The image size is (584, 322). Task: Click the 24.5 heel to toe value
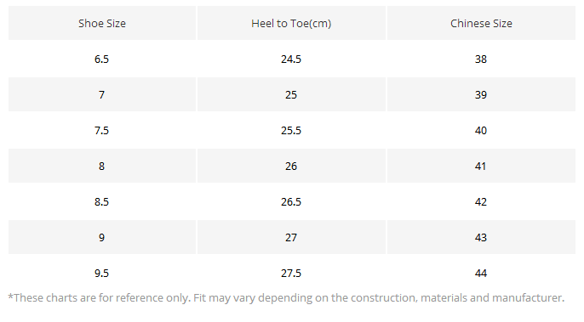[x=291, y=59]
